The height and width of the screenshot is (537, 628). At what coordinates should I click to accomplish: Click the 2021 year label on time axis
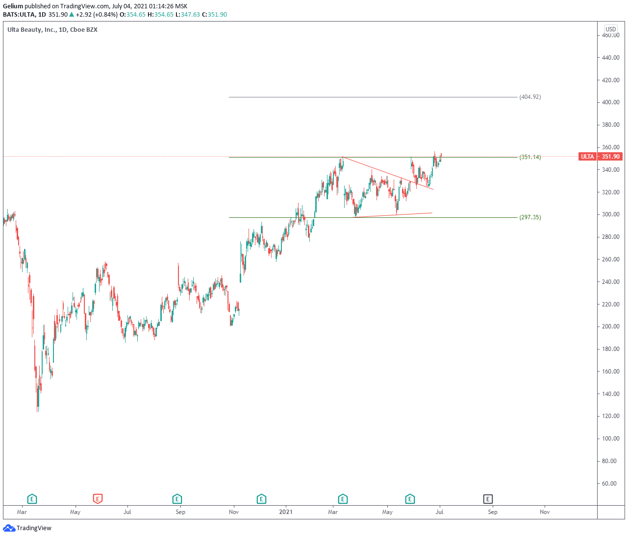click(286, 512)
